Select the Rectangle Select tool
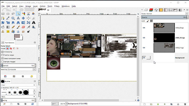The height and width of the screenshot is (106, 189). tap(3, 14)
